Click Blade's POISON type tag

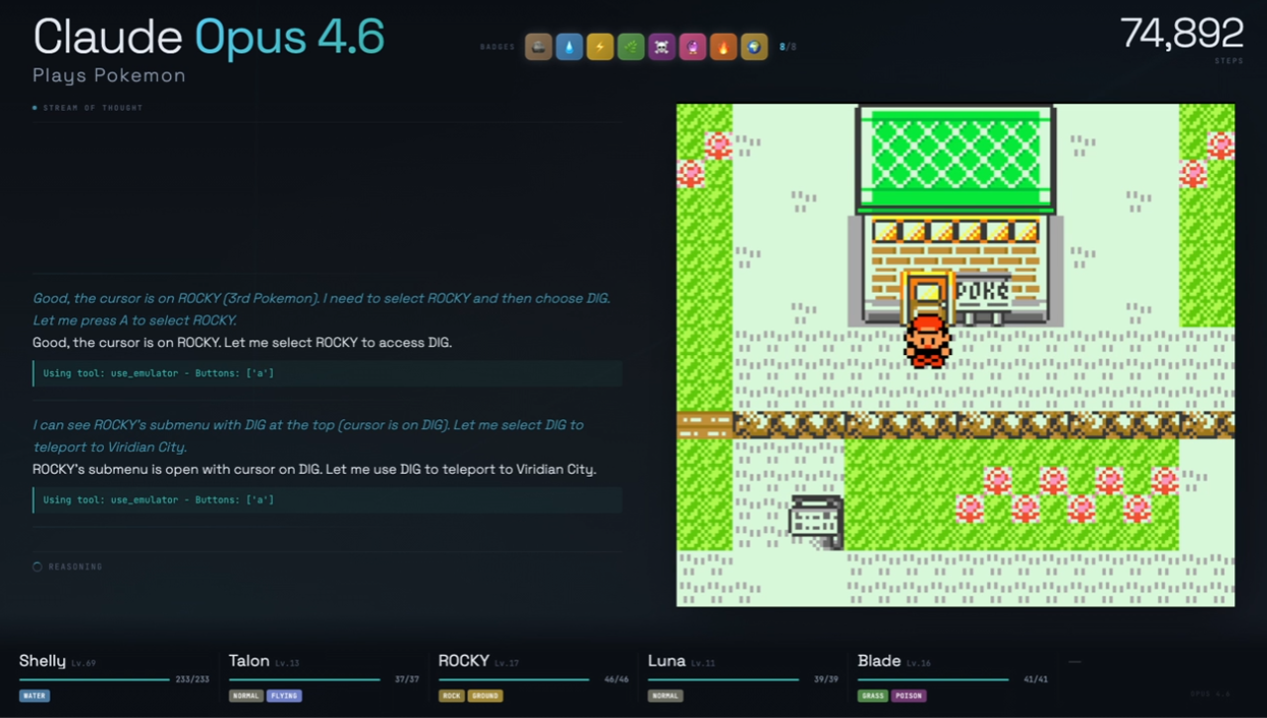pos(909,696)
